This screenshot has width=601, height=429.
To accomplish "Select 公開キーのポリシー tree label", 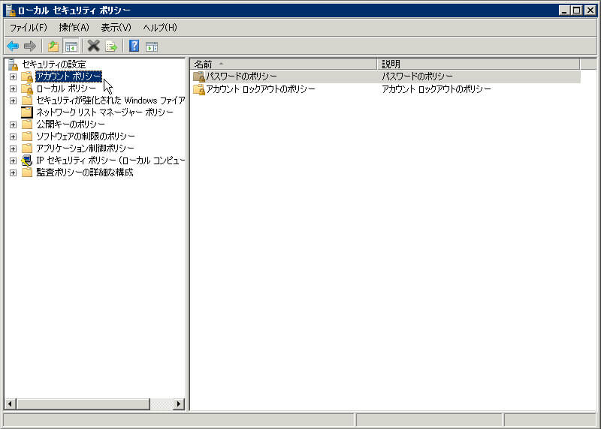I will coord(71,124).
